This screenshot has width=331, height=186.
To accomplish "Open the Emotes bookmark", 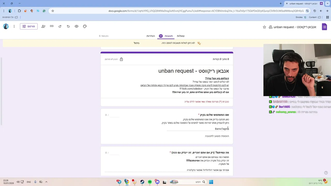I will 301,17.
